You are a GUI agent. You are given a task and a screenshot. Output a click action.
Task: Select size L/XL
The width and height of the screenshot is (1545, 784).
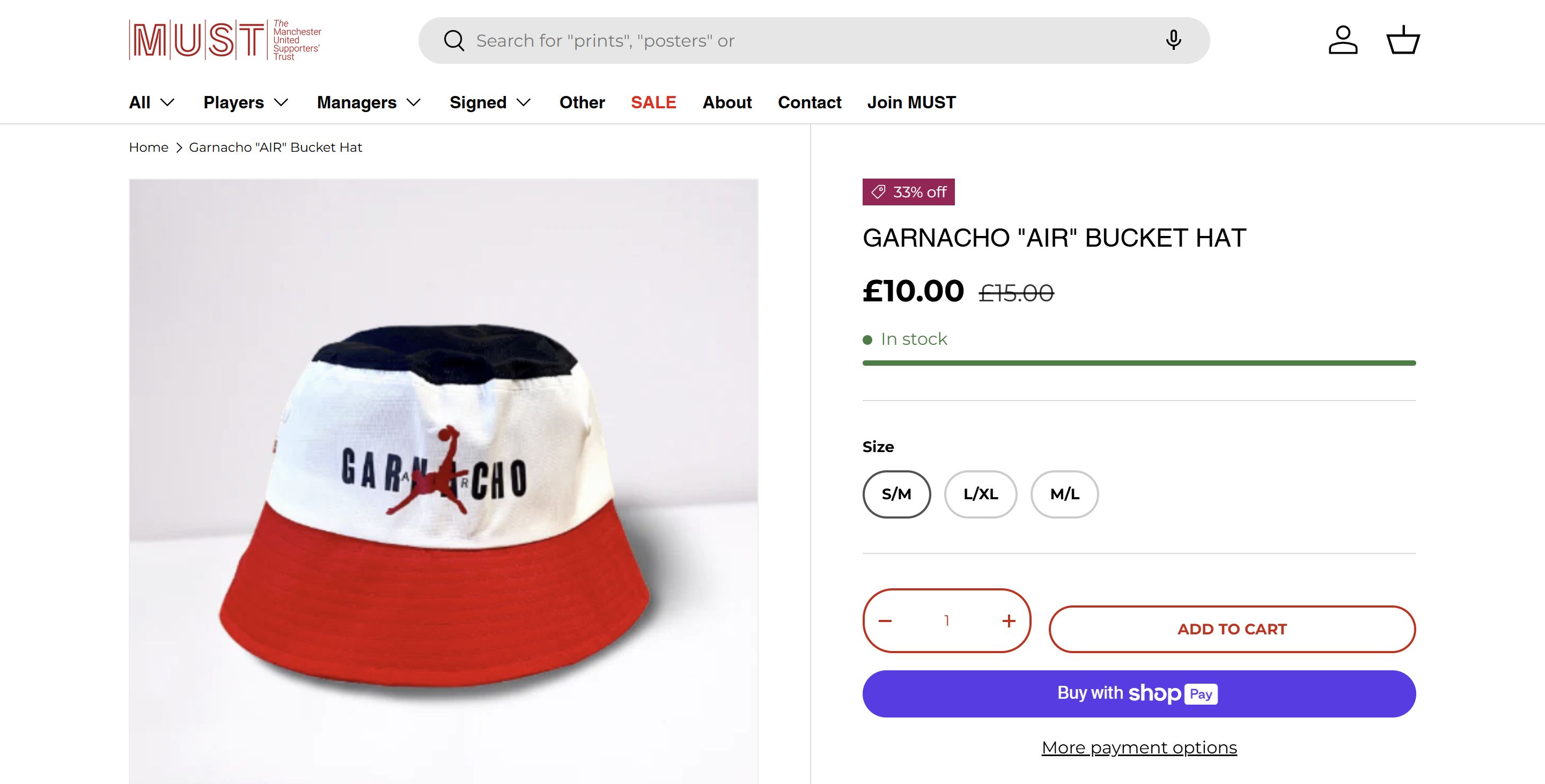point(980,494)
